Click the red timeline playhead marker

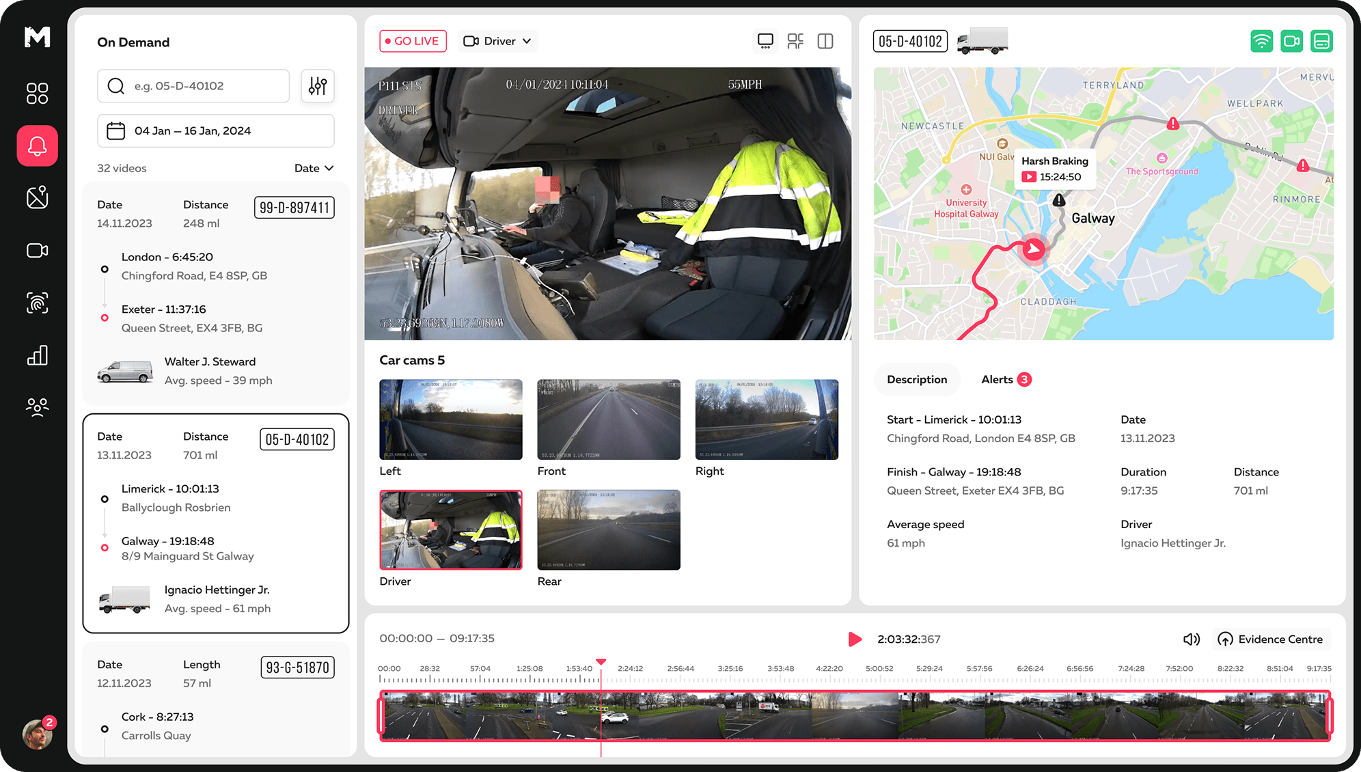[601, 662]
